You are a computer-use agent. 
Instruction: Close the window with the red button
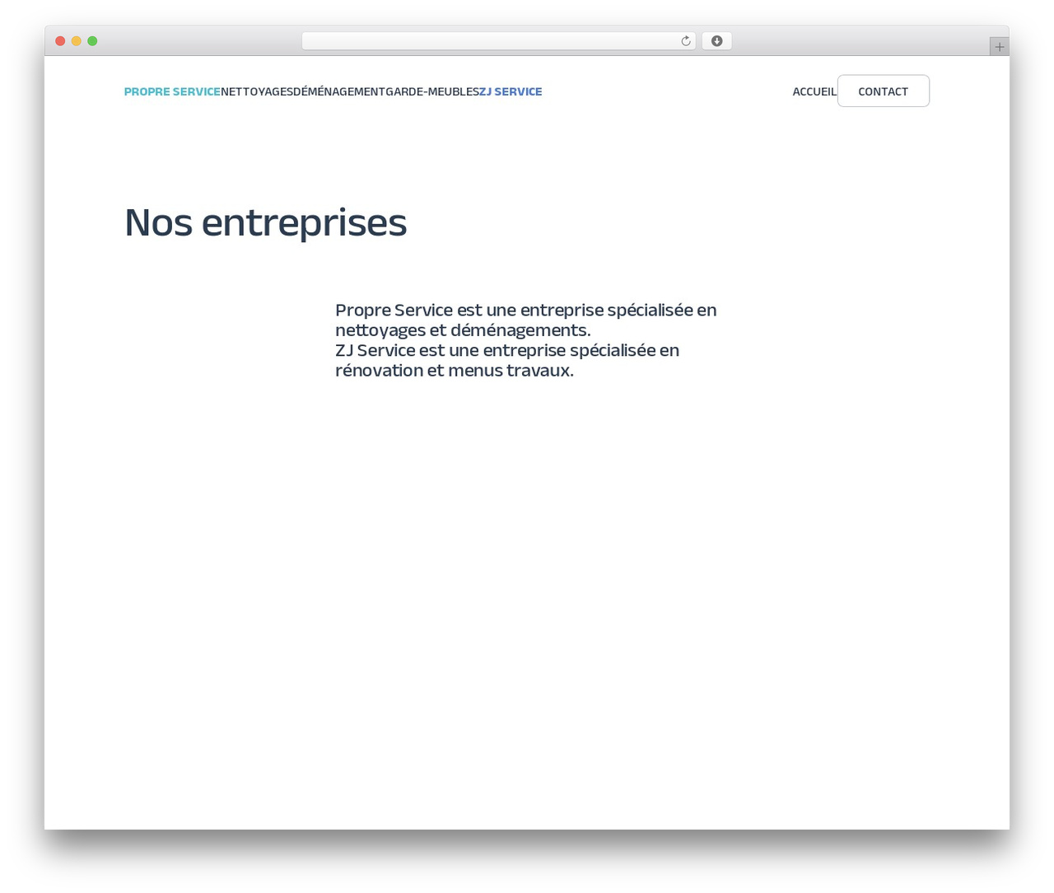60,41
